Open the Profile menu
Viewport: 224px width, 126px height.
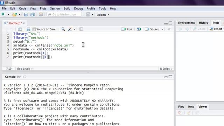(91, 8)
